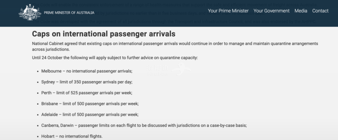Select the Melbourne no arrivals bullet item
This screenshot has width=338, height=140.
pyautogui.click(x=87, y=71)
